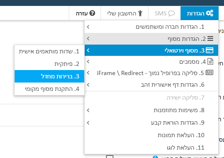Open החשבון שלי account menu
This screenshot has height=158, width=224.
tap(124, 13)
